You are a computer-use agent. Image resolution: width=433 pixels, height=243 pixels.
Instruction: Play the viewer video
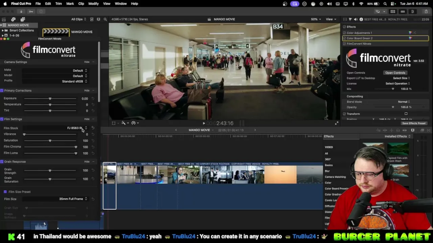(204, 124)
